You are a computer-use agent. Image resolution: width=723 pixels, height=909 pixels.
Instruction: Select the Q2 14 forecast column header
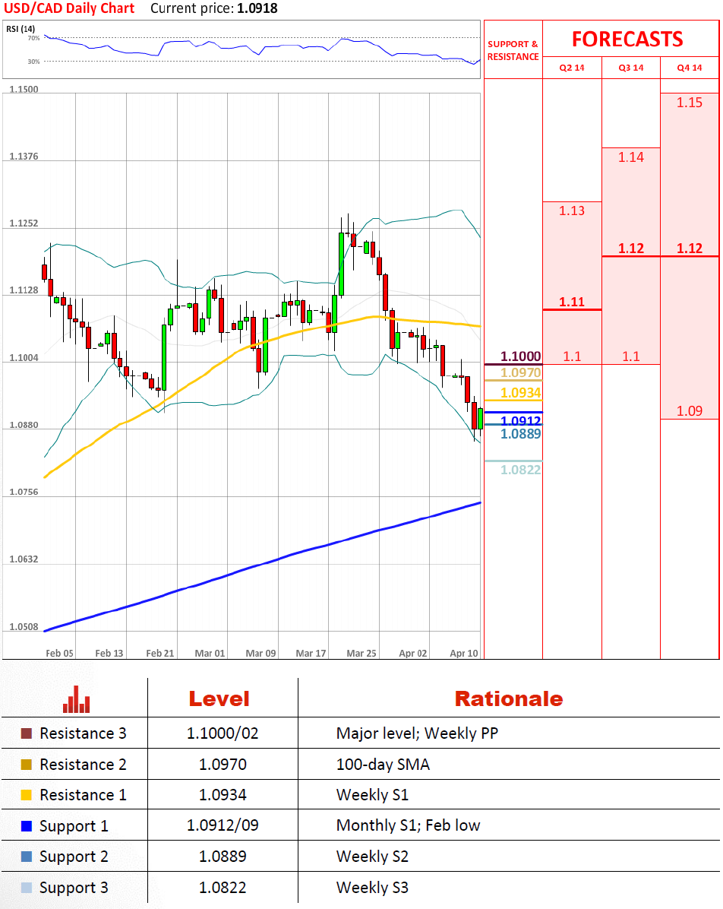(x=571, y=68)
